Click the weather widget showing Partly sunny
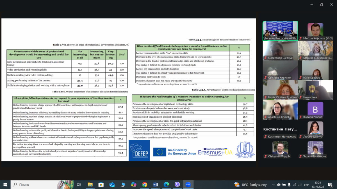The image size is (337, 189). click(251, 185)
